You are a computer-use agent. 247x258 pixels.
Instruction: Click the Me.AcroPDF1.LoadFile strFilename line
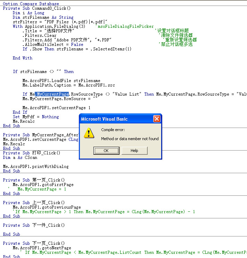pyautogui.click(x=61, y=81)
